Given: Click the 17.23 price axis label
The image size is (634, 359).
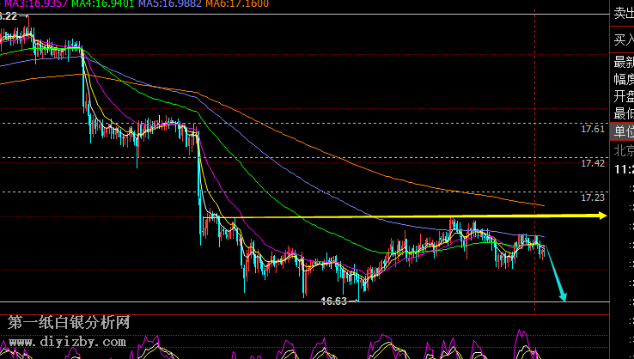Looking at the screenshot, I should (592, 197).
